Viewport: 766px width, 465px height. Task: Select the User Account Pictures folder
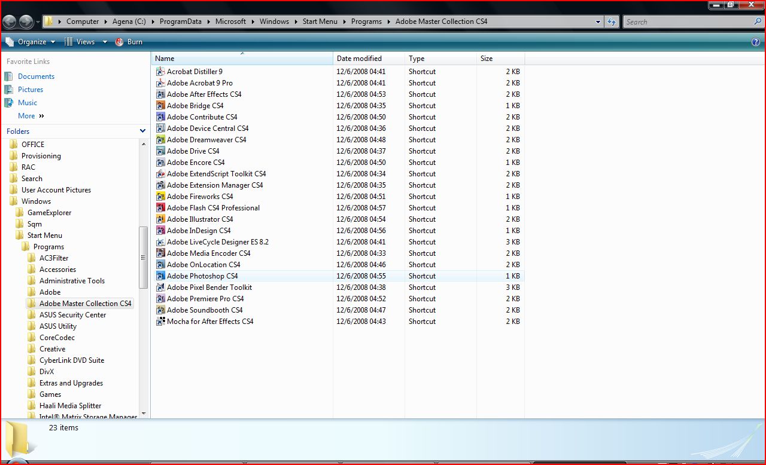pyautogui.click(x=56, y=189)
